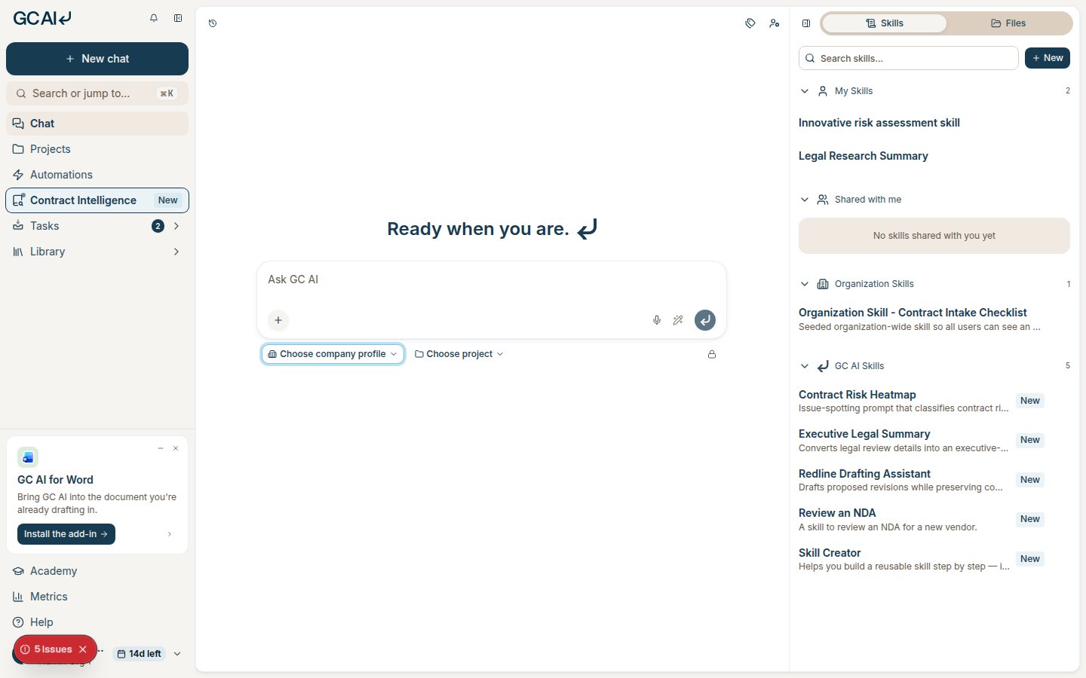
Task: Collapse the Shared with me section
Action: pyautogui.click(x=805, y=200)
